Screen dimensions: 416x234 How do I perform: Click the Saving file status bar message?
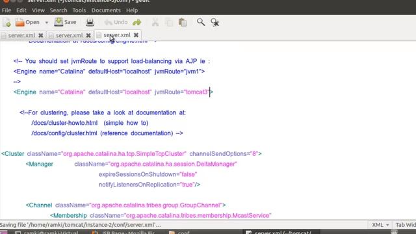pyautogui.click(x=81, y=225)
